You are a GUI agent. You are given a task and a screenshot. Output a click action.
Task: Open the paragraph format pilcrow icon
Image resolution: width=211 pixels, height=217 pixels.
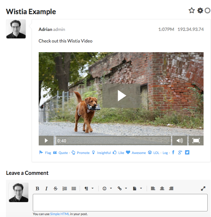pyautogui.click(x=86, y=189)
